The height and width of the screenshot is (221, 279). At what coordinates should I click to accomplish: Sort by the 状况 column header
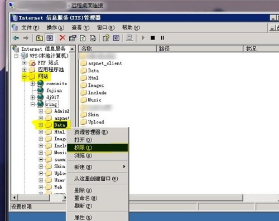tap(261, 49)
